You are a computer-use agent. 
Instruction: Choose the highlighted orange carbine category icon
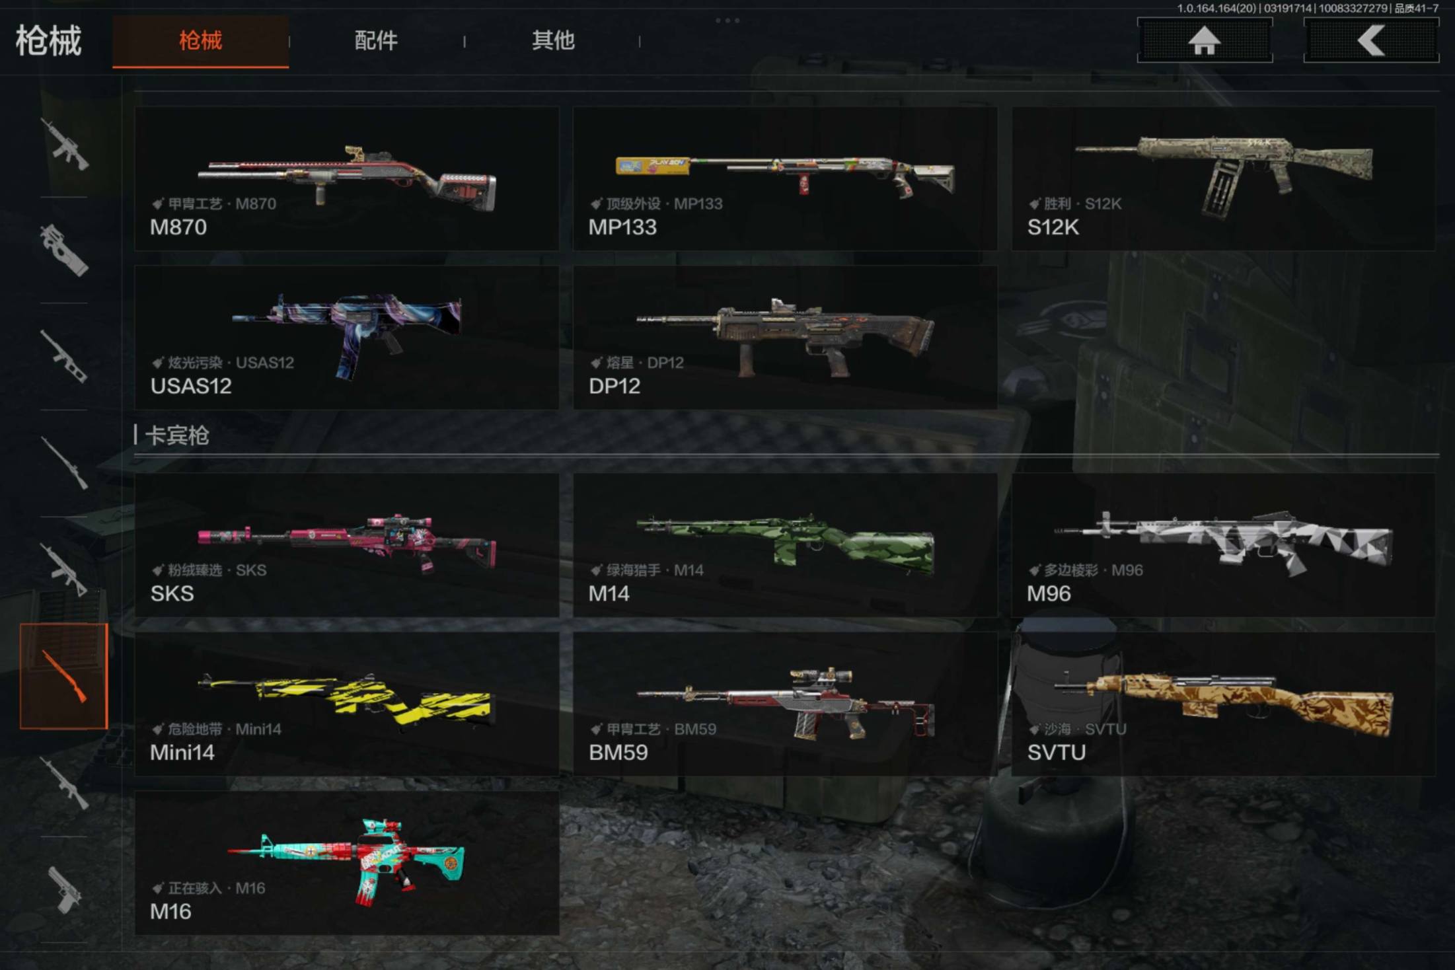tap(64, 676)
